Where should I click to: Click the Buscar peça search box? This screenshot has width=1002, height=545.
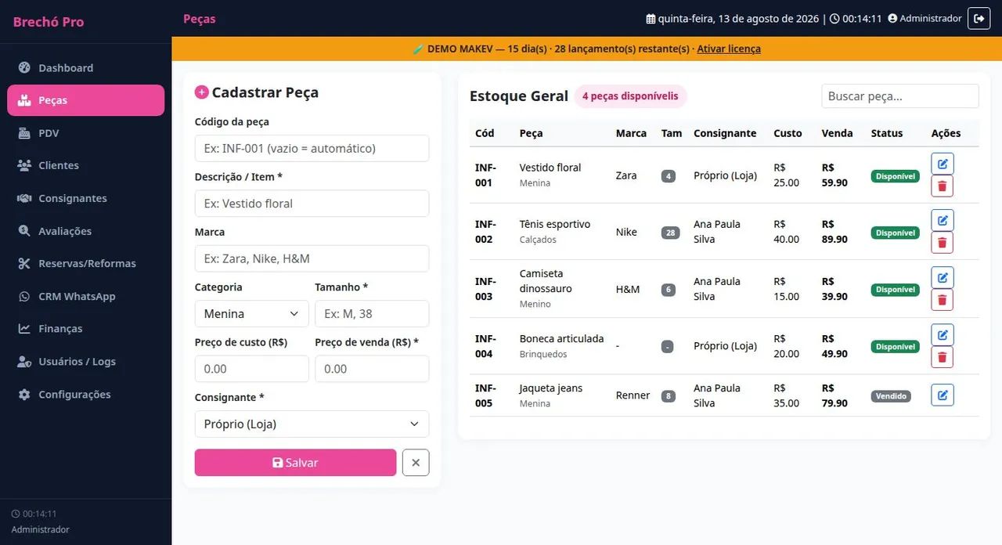[x=900, y=96]
